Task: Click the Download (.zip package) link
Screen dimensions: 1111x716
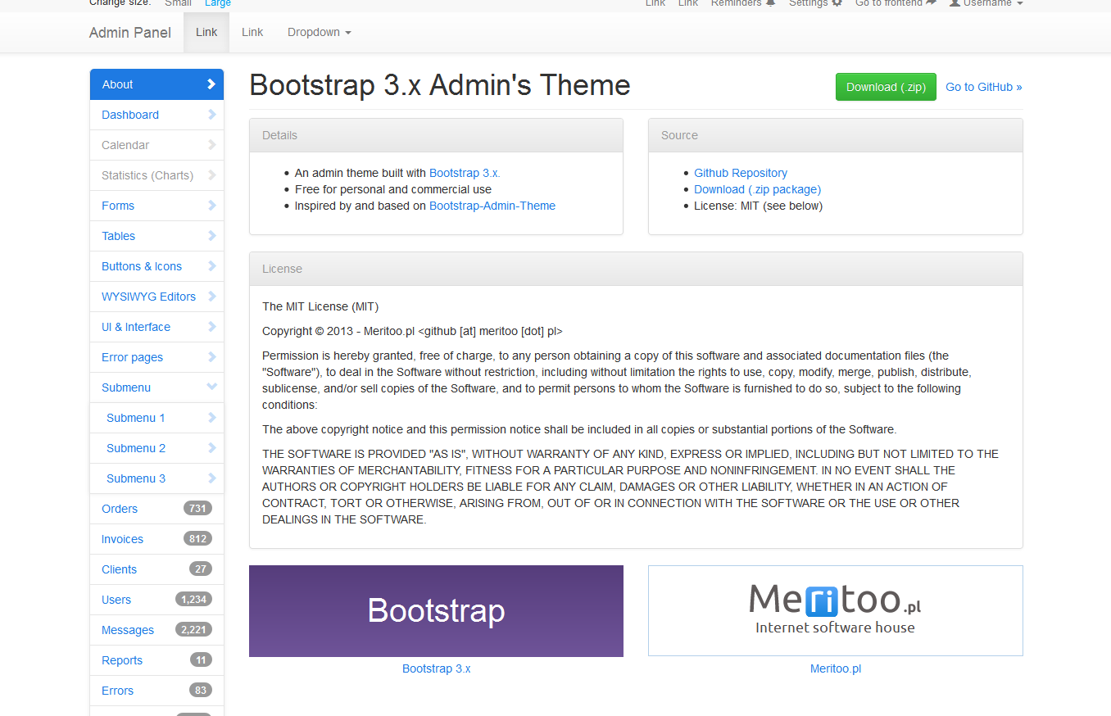Action: (x=758, y=189)
